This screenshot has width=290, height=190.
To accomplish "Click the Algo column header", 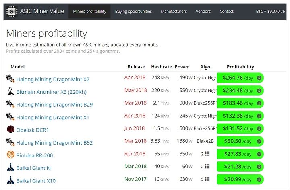I will [x=205, y=67].
